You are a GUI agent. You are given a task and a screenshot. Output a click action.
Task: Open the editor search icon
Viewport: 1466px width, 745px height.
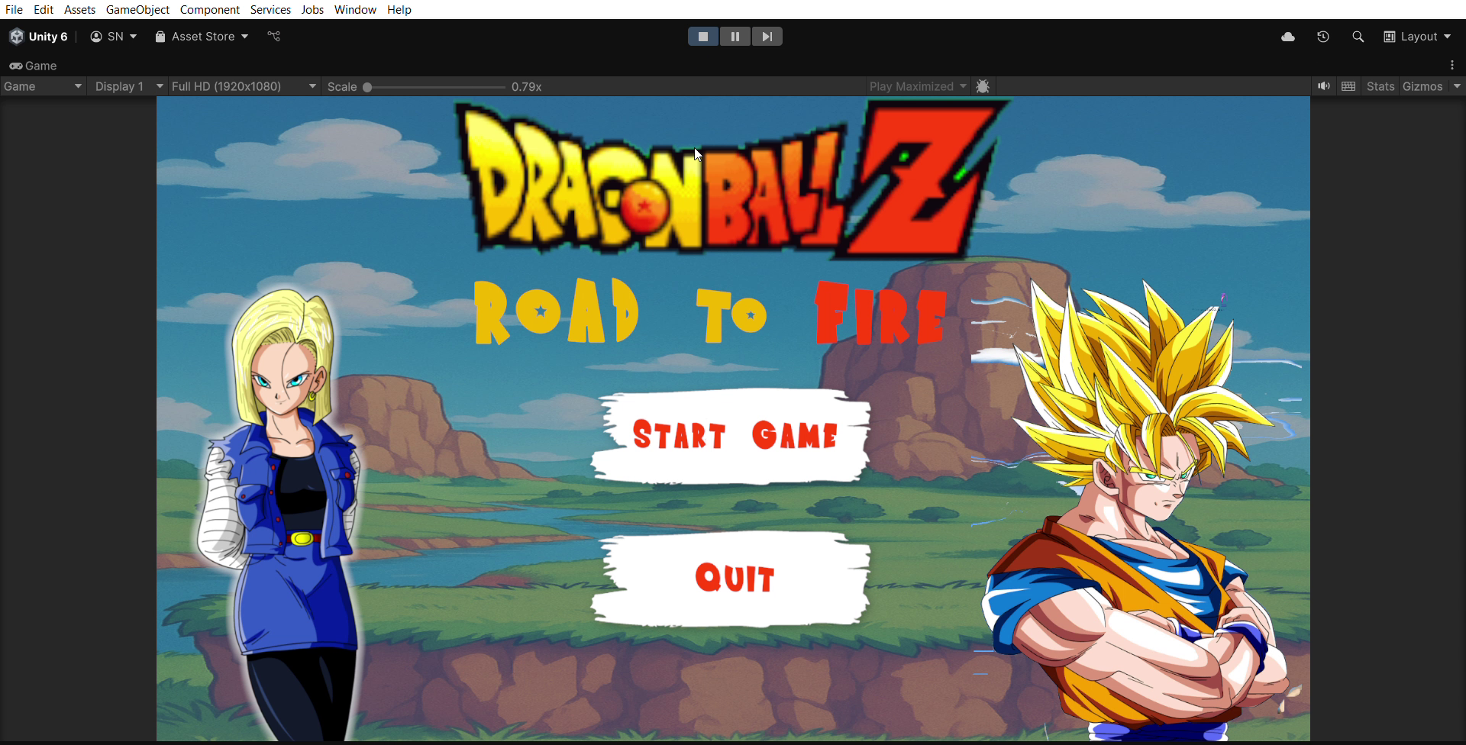[1358, 36]
